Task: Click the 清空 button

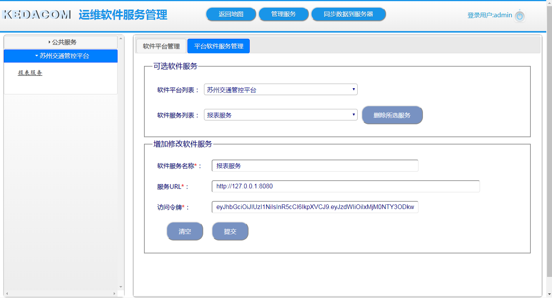Action: (185, 231)
